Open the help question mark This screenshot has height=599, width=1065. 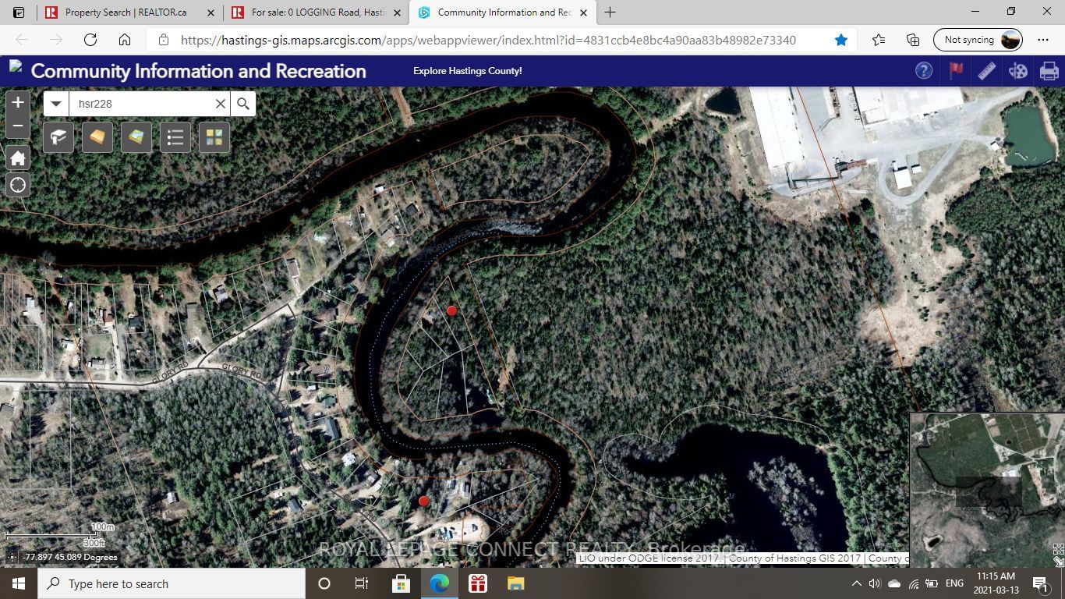(924, 71)
